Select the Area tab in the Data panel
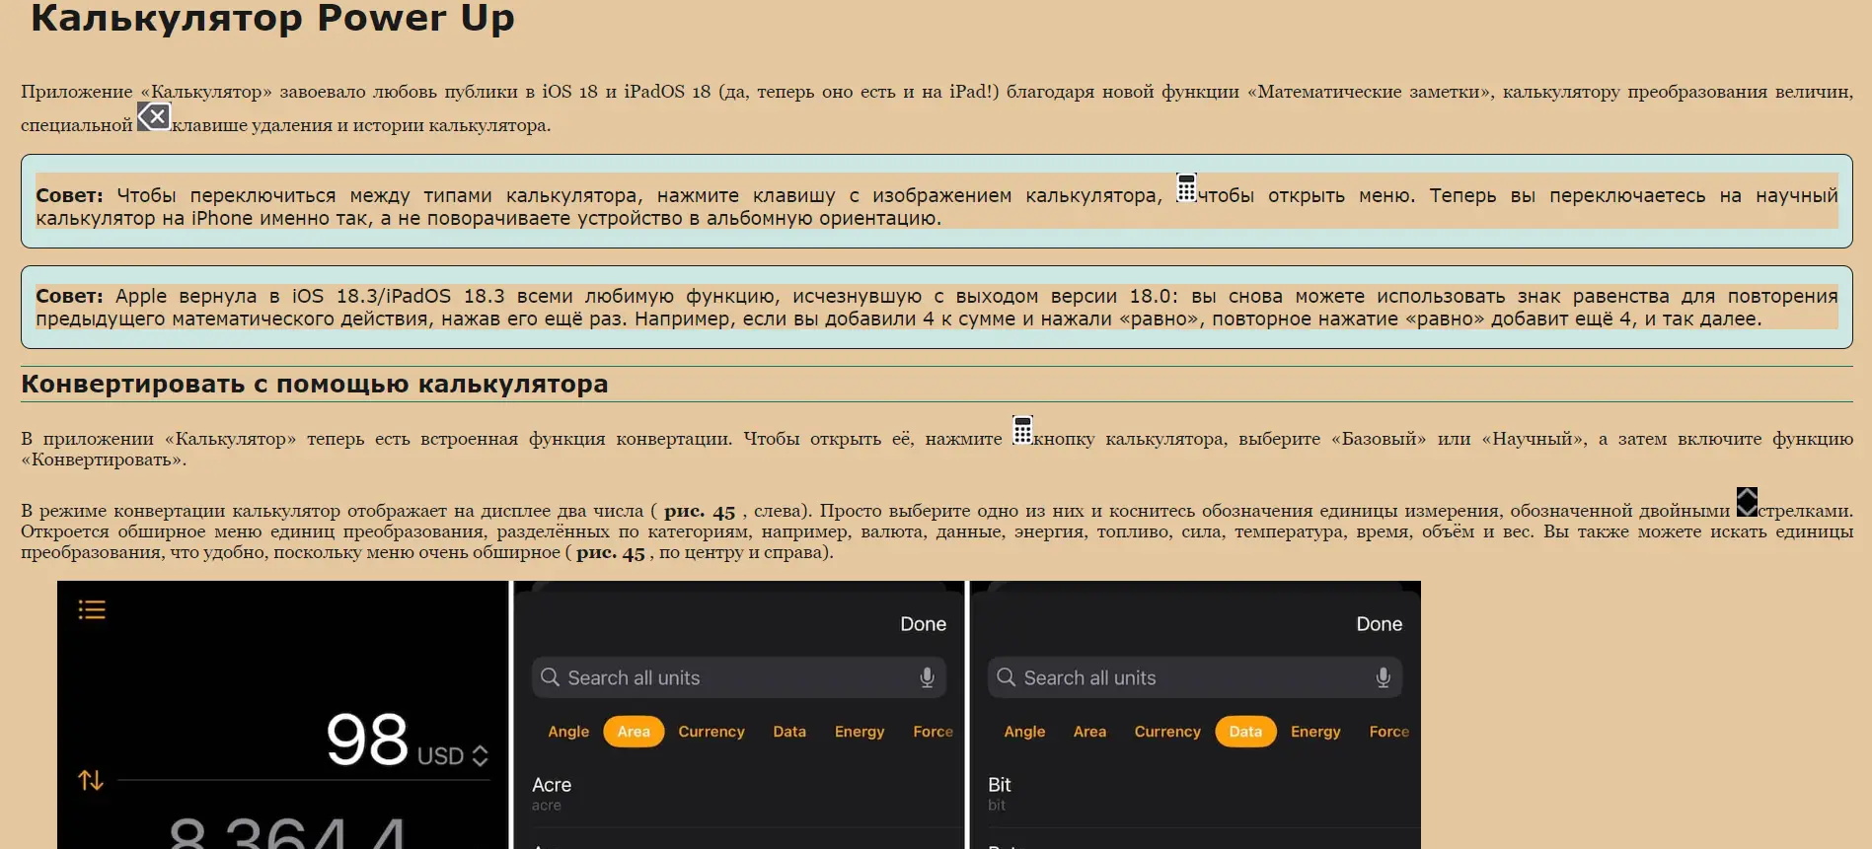1872x849 pixels. pos(1089,732)
